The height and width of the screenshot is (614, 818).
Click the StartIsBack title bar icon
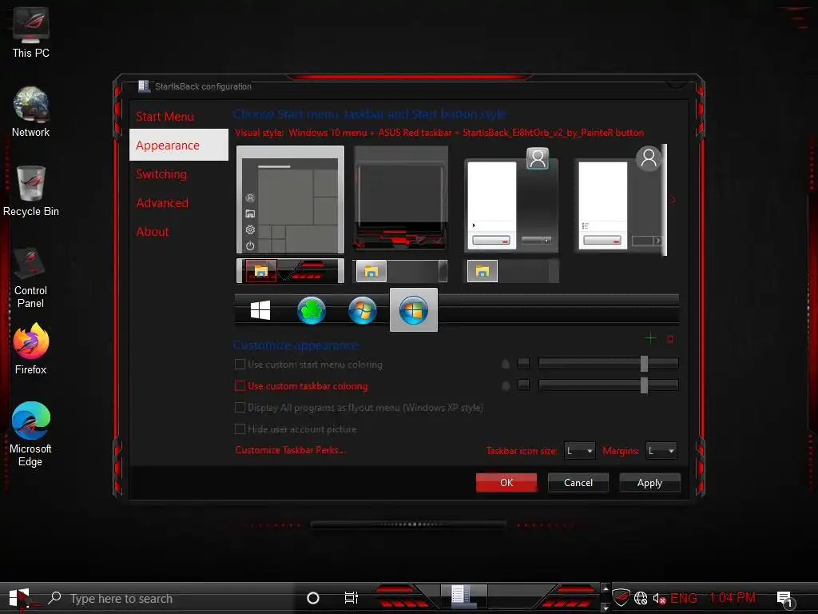pos(144,86)
